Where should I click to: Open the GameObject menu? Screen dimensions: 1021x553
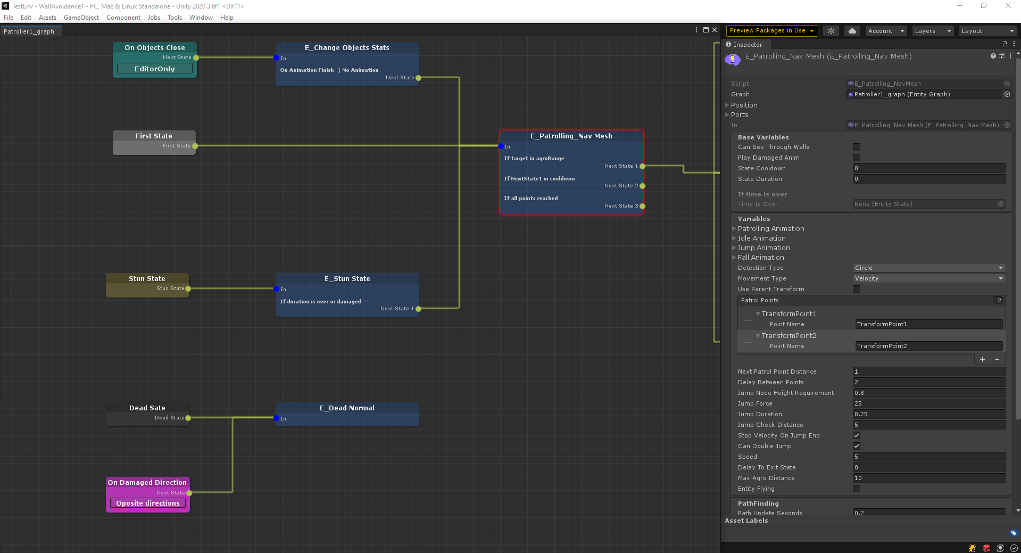(81, 18)
